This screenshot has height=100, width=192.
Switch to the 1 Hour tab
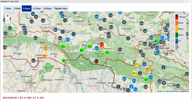tap(8, 8)
